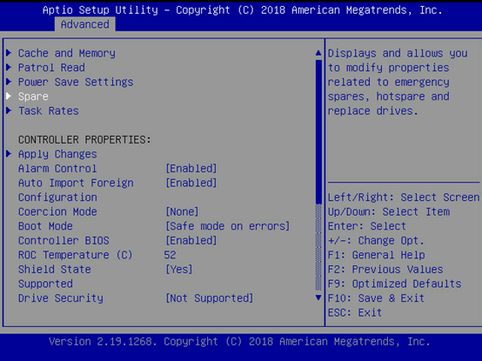
Task: Select Drive Security Not Supported value
Action: 210,298
